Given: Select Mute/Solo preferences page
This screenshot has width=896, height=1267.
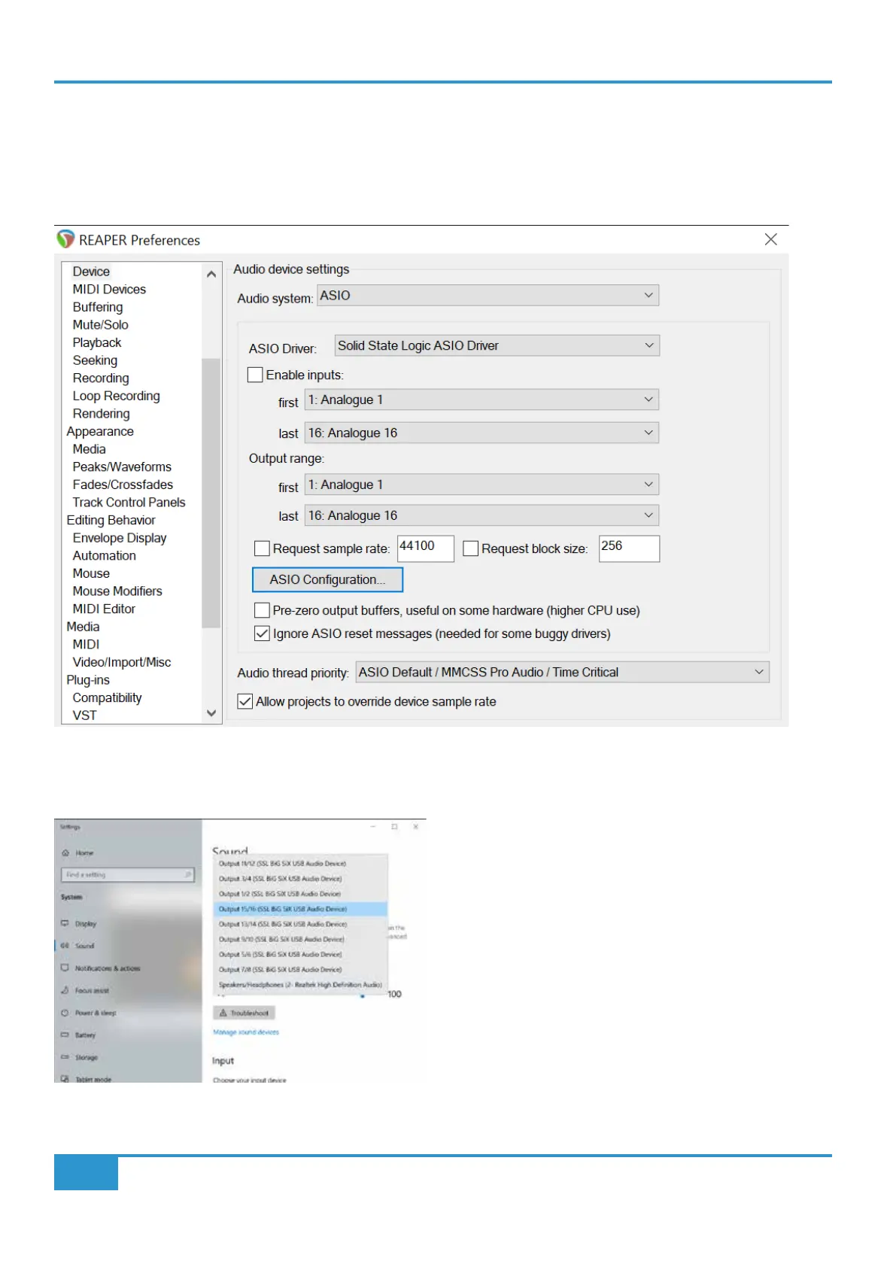Looking at the screenshot, I should pyautogui.click(x=101, y=325).
